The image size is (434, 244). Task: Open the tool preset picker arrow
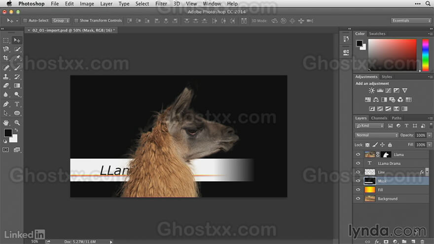[x=17, y=21]
